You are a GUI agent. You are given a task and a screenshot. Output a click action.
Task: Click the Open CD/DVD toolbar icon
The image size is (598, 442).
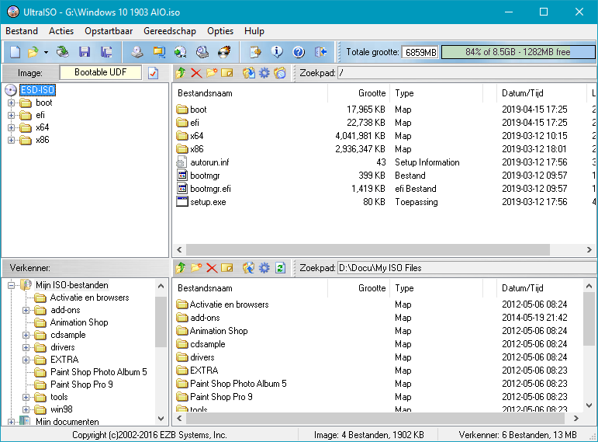click(x=63, y=52)
